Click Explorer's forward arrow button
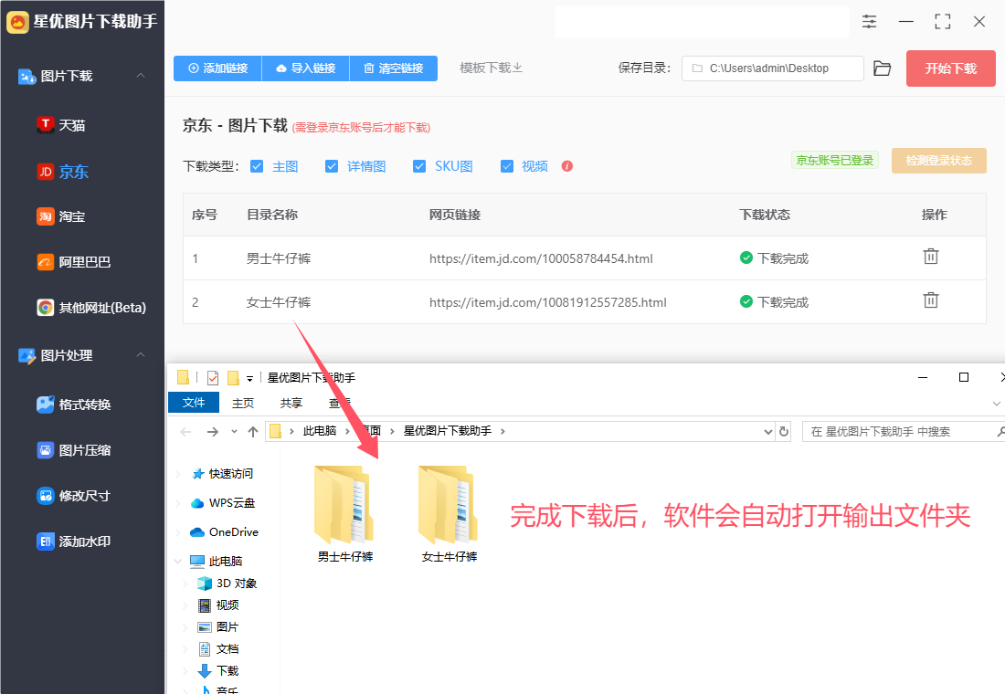The height and width of the screenshot is (694, 1005). pyautogui.click(x=213, y=432)
